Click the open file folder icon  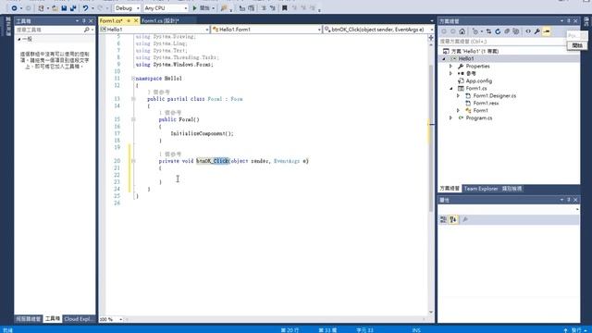click(55, 8)
